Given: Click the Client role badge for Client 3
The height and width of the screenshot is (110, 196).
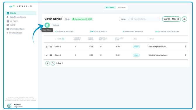Looking at the screenshot, I should [x=136, y=47].
